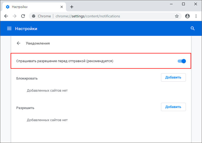Click the Chrome site info icon
This screenshot has width=202, height=143.
pos(34,16)
